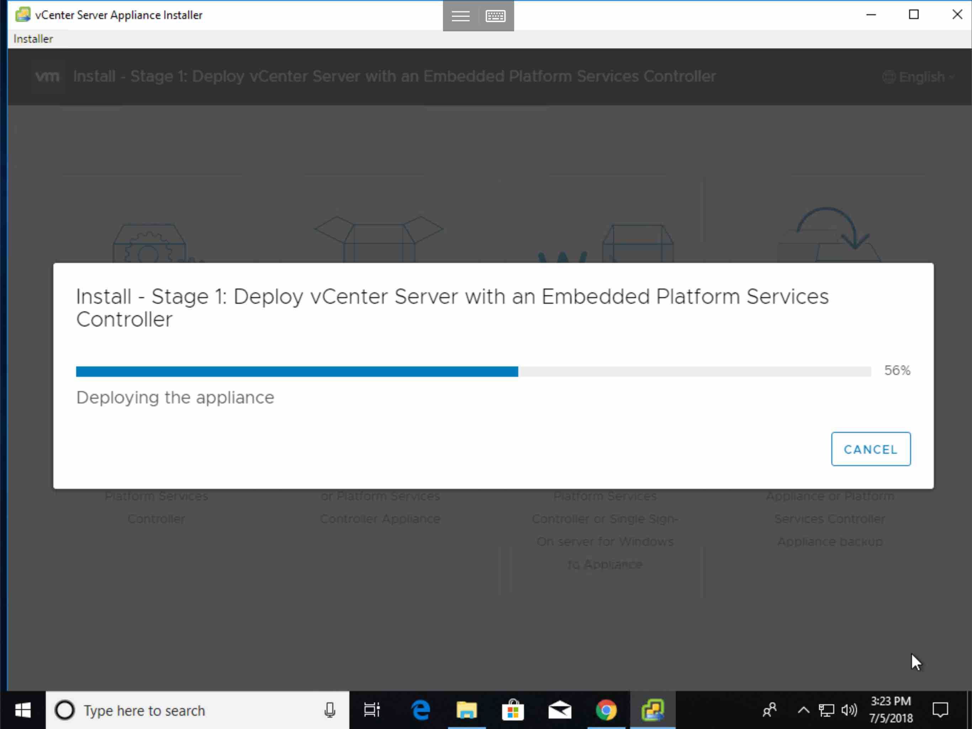Cancel the appliance deployment

pyautogui.click(x=871, y=449)
